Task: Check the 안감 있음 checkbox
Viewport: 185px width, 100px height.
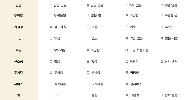Action: tap(51, 5)
